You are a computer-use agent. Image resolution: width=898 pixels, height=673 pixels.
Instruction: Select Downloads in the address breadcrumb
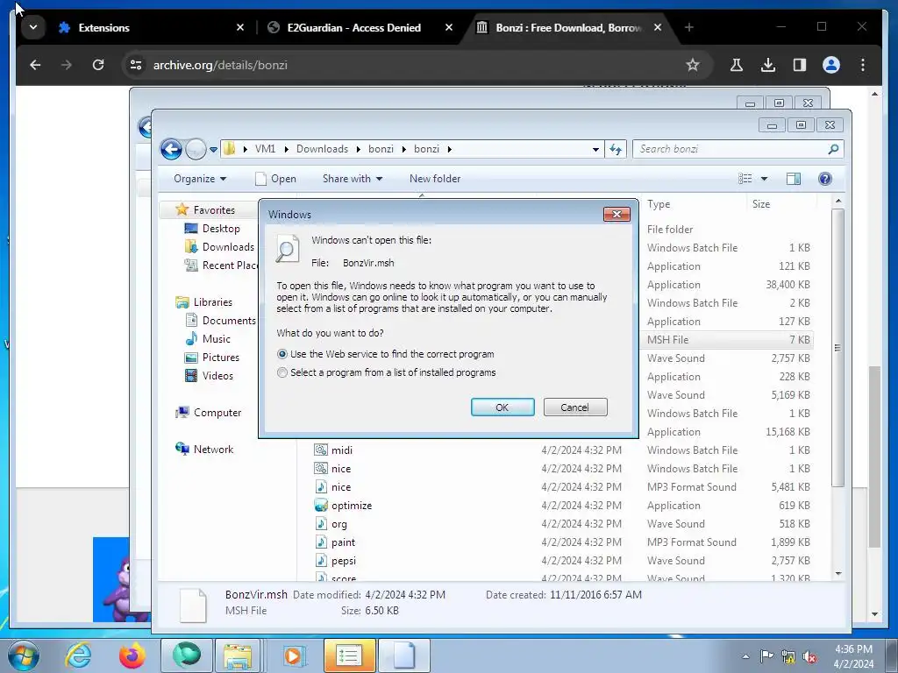[322, 149]
